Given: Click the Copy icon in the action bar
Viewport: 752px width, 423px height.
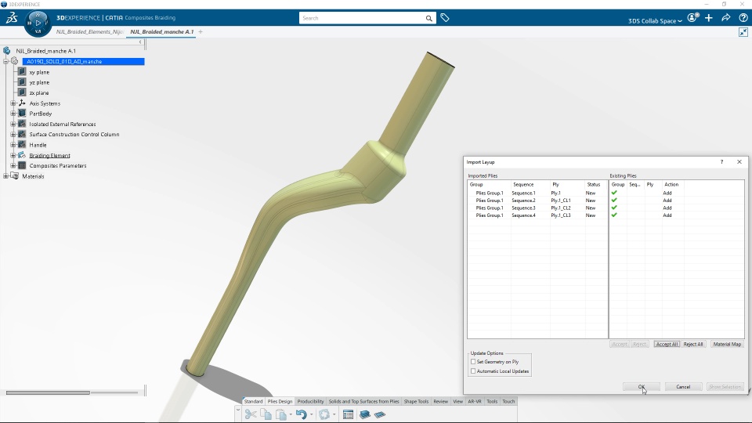Looking at the screenshot, I should tap(266, 414).
